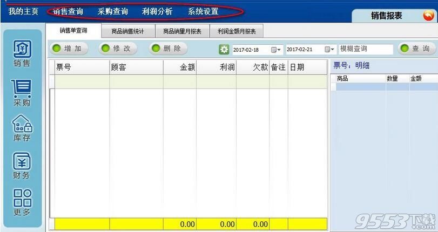Sort by 金额 column header in main table
The image size is (438, 232).
[x=180, y=67]
